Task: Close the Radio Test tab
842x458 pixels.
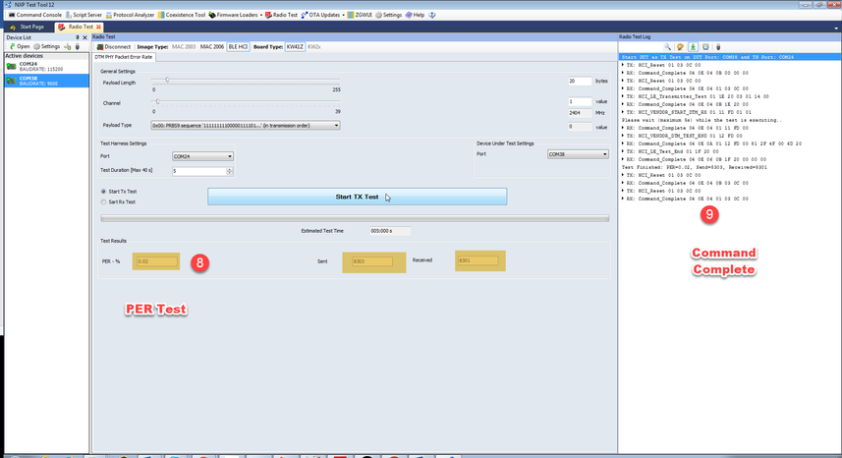Action: [x=99, y=27]
